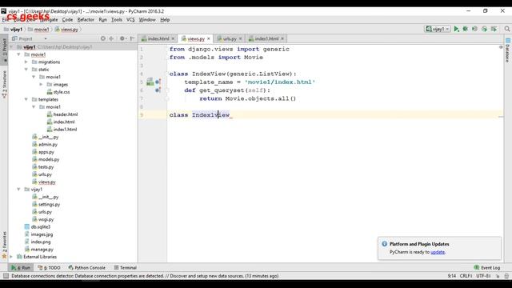The image size is (512, 288).
Task: Select db.sqlite3 in the project tree
Action: coord(38,226)
